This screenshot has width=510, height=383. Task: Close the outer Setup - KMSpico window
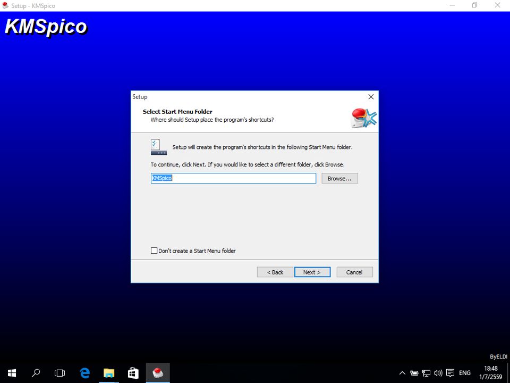coord(498,5)
